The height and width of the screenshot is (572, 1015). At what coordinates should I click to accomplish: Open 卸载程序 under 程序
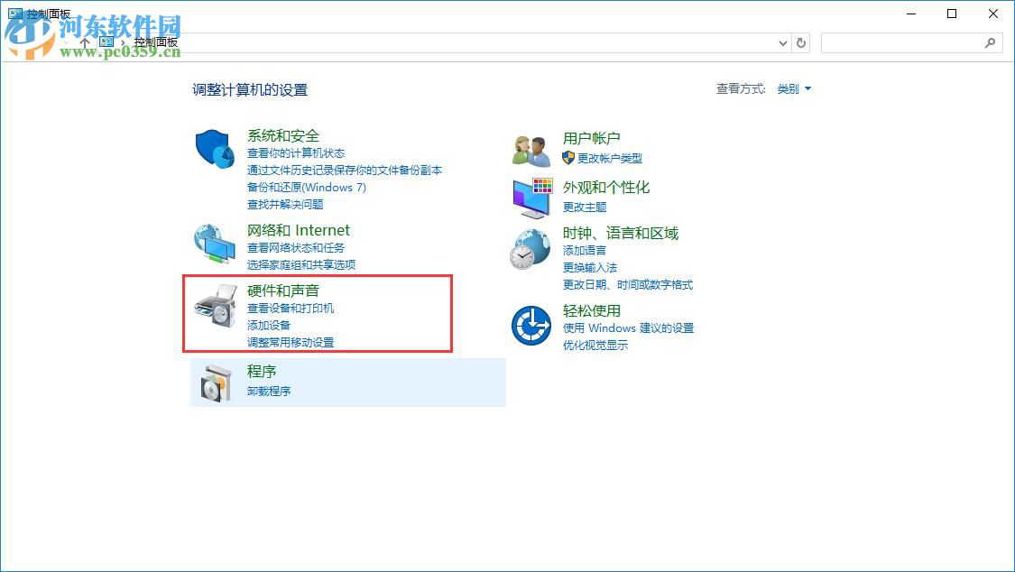coord(268,391)
